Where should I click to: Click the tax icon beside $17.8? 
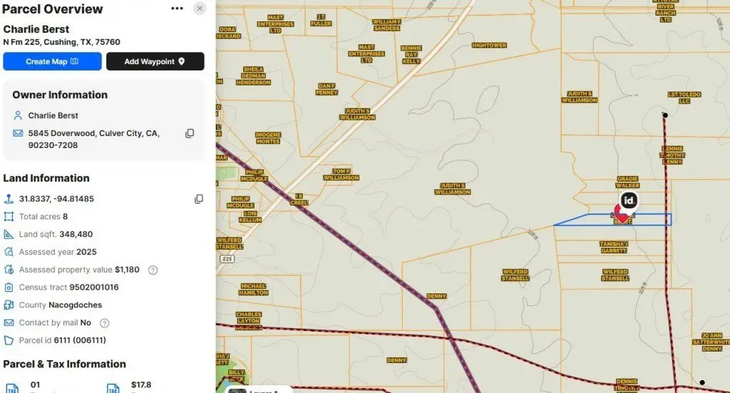(x=113, y=388)
